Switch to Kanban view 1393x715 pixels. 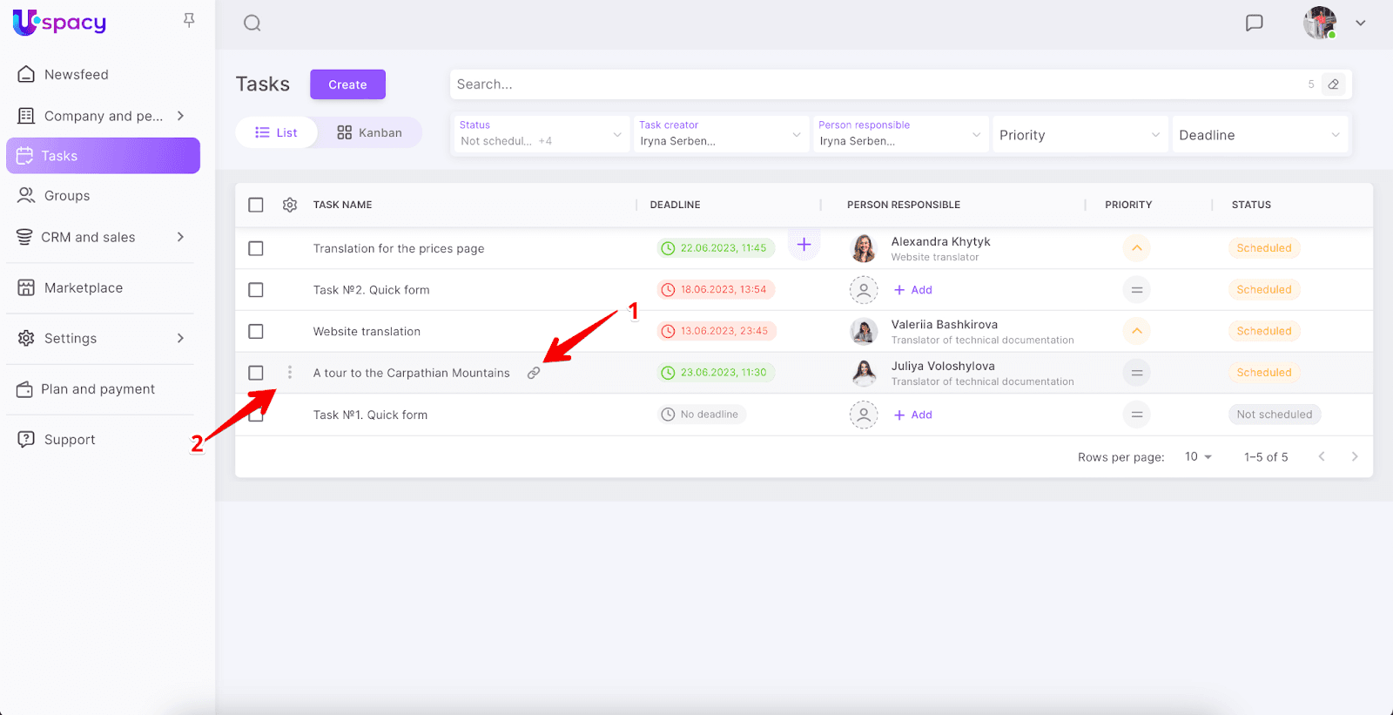pyautogui.click(x=370, y=132)
